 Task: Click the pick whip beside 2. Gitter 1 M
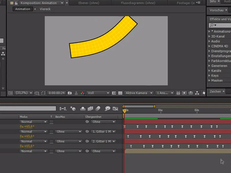tap(87, 141)
